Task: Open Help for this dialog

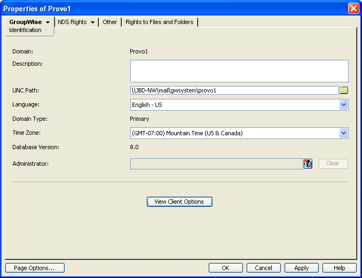Action: [340, 268]
